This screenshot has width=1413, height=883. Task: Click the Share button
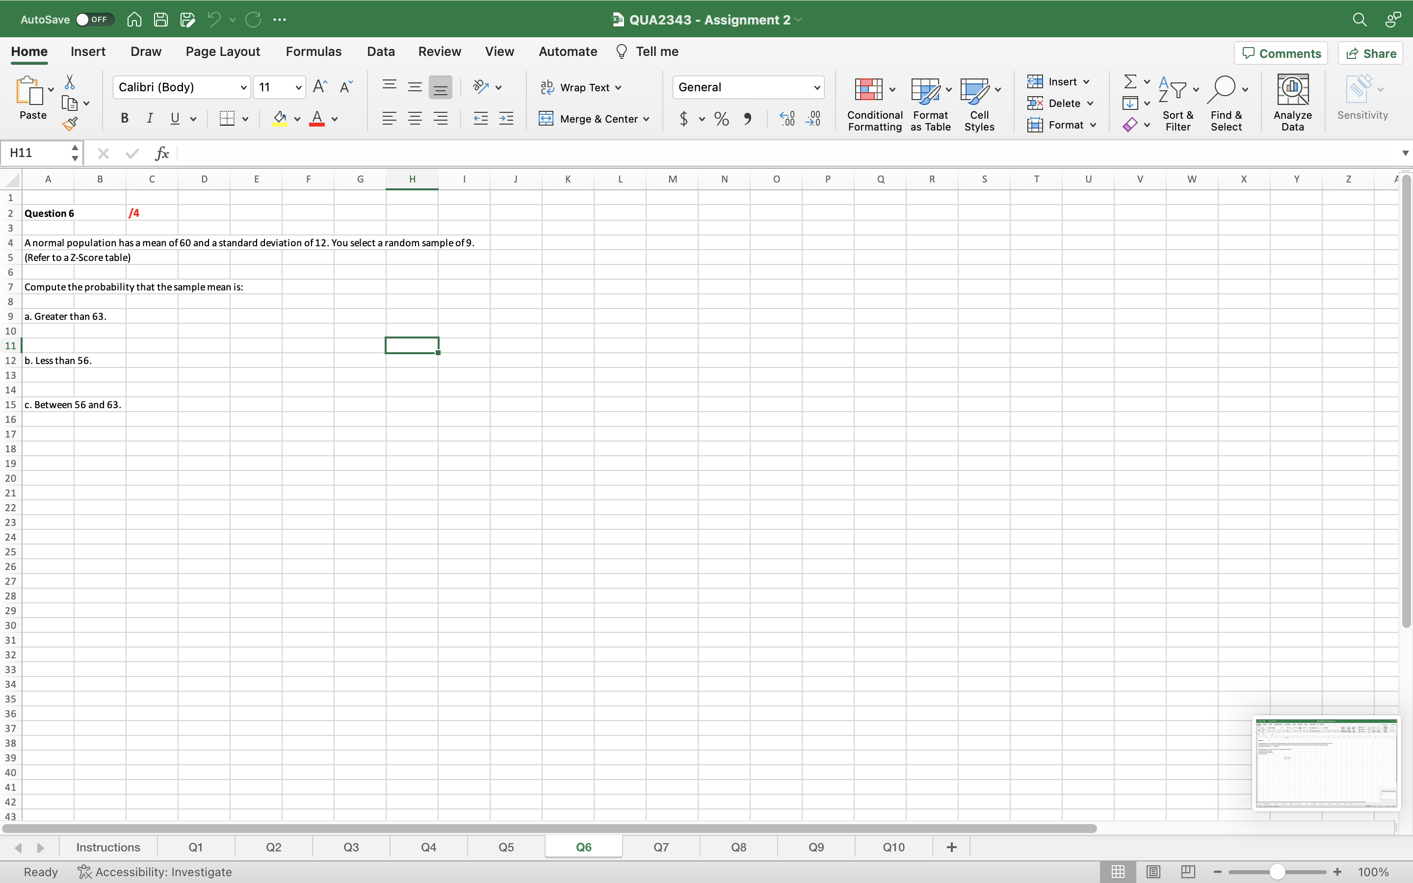(x=1370, y=52)
